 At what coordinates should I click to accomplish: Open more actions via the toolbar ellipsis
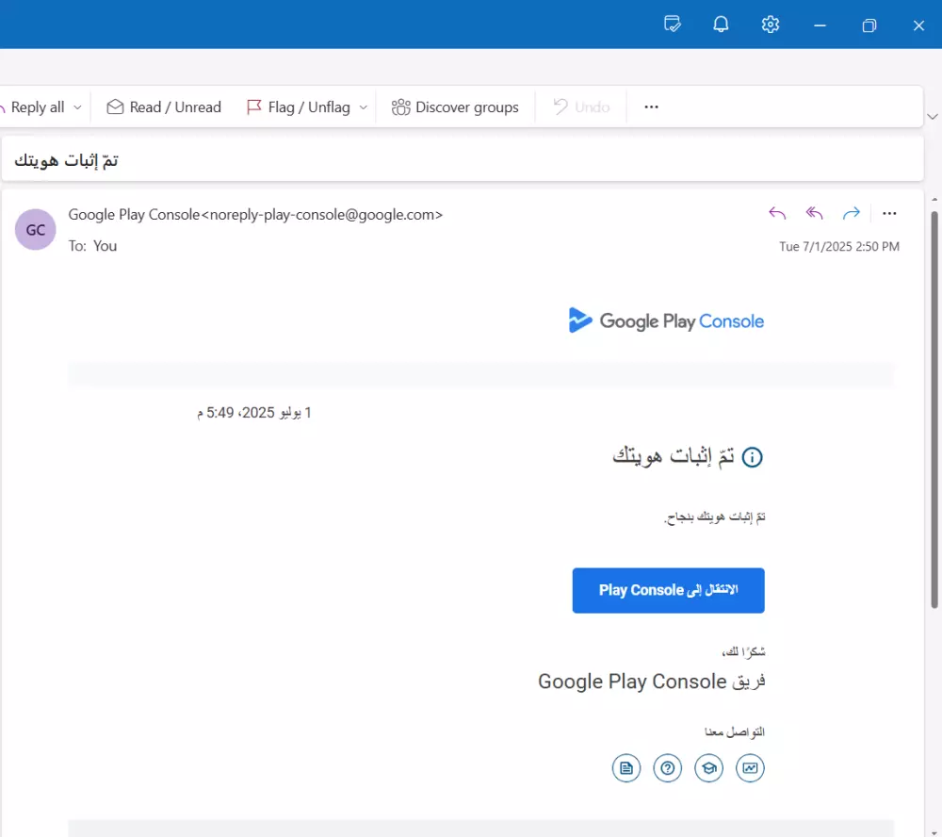coord(650,107)
